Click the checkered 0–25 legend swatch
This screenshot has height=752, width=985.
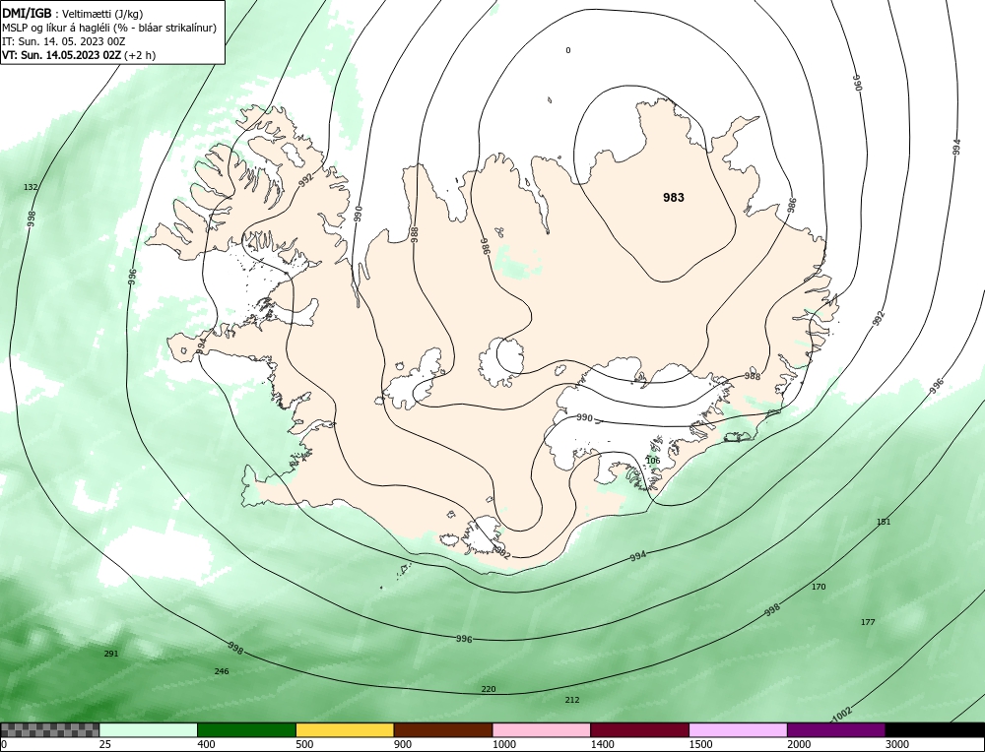49,730
